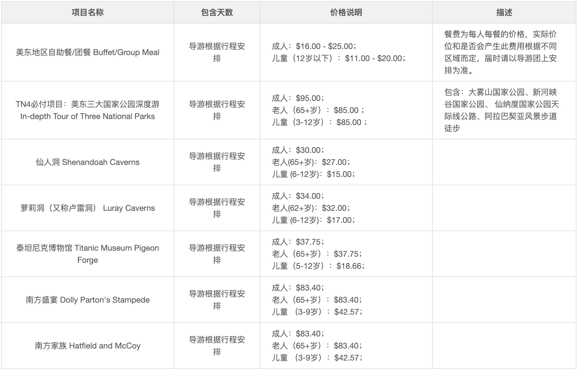Click the 价格说明 column header
Screen dimensions: 577x370
pos(346,12)
